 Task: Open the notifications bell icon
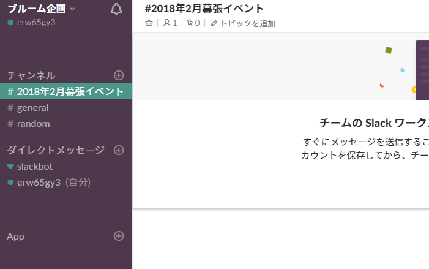tap(116, 9)
